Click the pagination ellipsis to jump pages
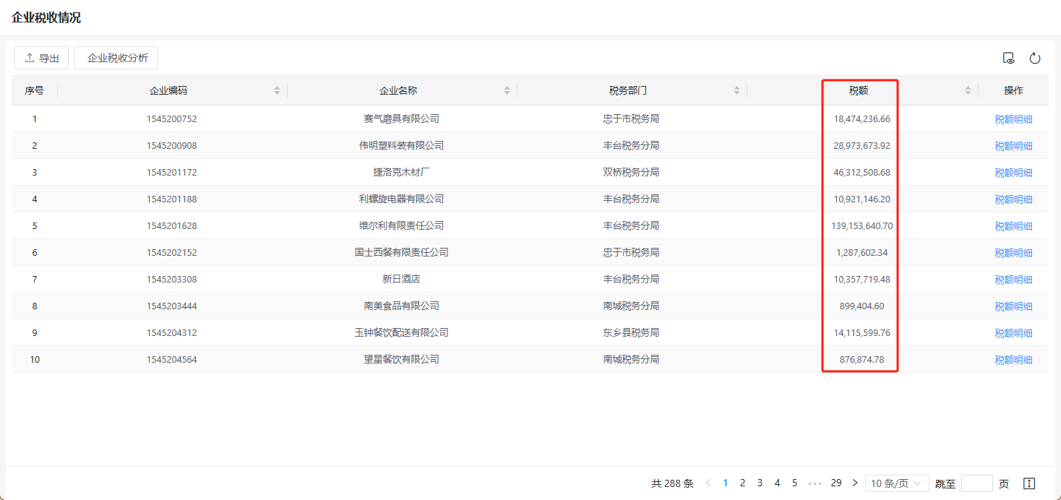The width and height of the screenshot is (1061, 500). (x=815, y=483)
